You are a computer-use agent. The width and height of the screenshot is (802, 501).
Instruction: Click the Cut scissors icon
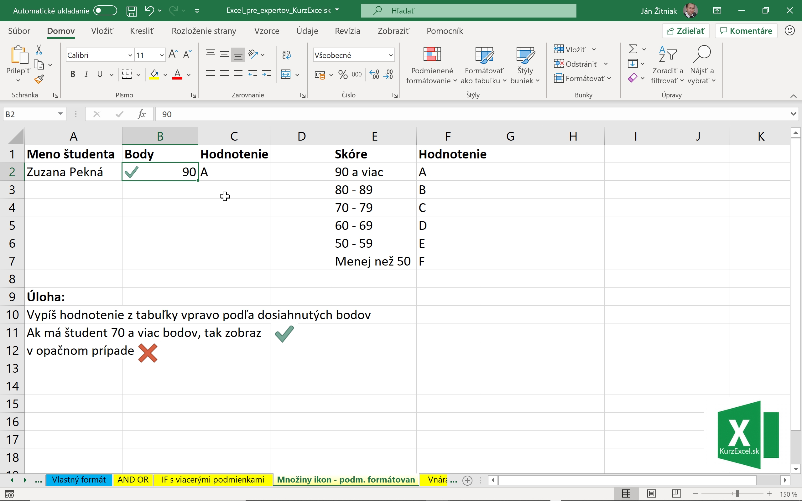point(39,50)
